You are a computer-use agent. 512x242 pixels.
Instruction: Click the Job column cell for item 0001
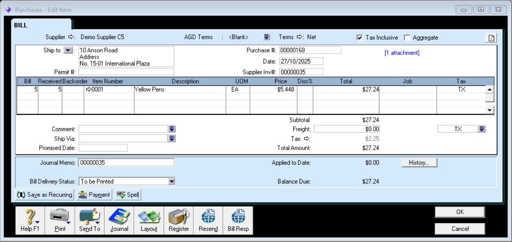click(x=408, y=89)
